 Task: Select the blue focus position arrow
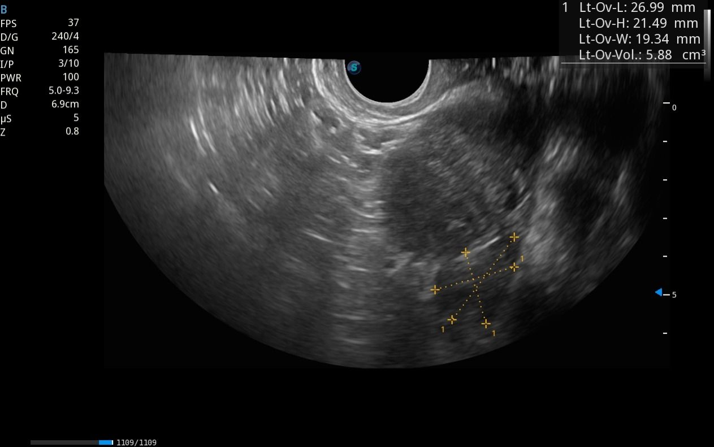pyautogui.click(x=659, y=292)
